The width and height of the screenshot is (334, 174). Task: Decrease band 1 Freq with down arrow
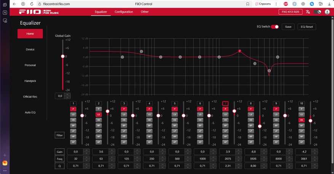[x=86, y=160]
